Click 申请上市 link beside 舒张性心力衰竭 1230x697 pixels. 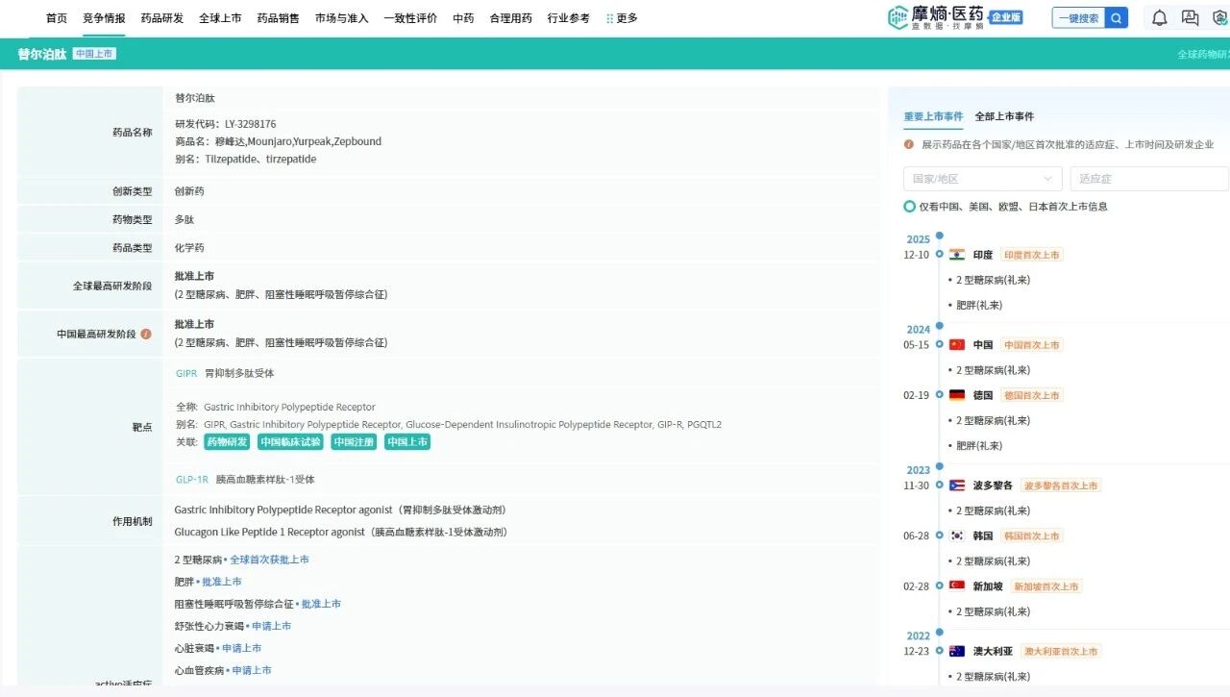(x=272, y=626)
